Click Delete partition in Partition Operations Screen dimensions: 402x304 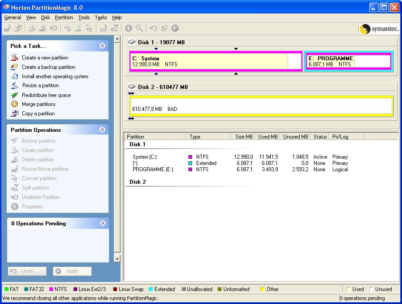click(x=33, y=159)
